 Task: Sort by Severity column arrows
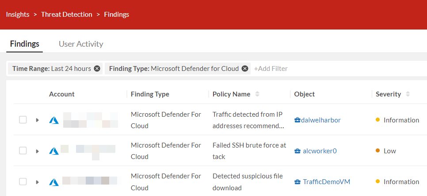[408, 94]
